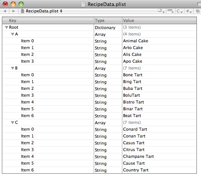The width and height of the screenshot is (201, 179).
Task: Click the Type column header
Action: point(108,20)
